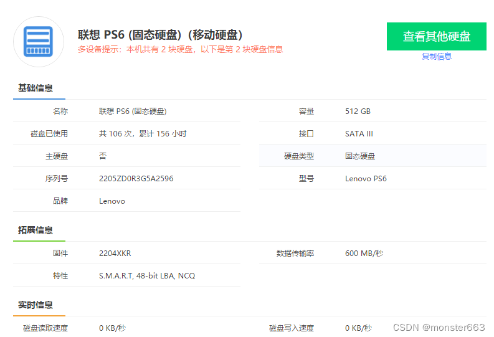This screenshot has width=494, height=337.
Task: Select the 拓展信息 section heading
Action: pyautogui.click(x=36, y=230)
